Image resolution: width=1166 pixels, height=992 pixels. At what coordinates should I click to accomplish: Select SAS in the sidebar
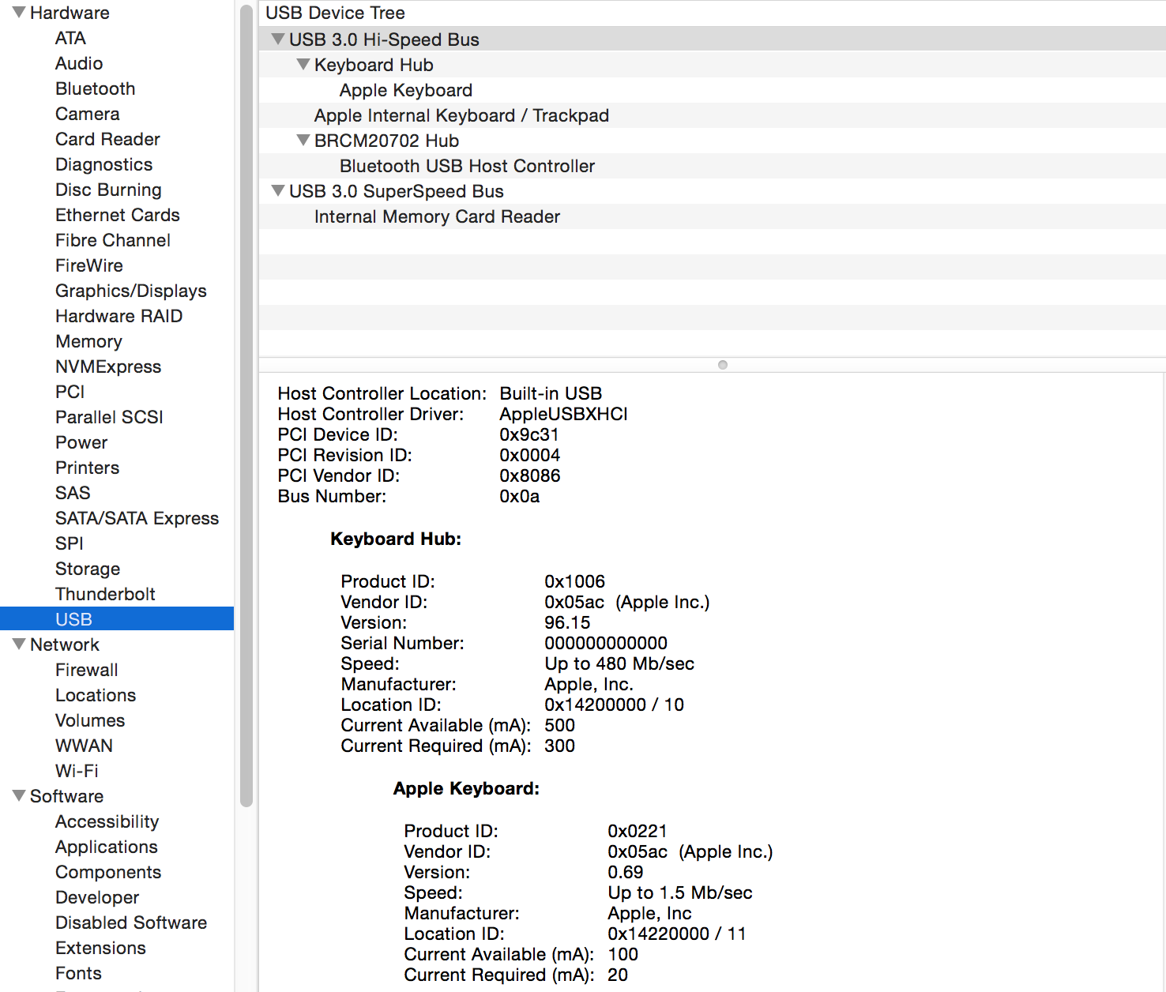(x=73, y=493)
